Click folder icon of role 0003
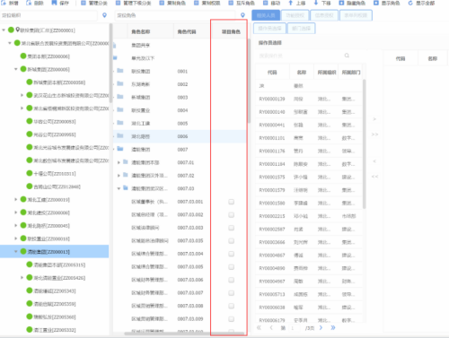 120,97
